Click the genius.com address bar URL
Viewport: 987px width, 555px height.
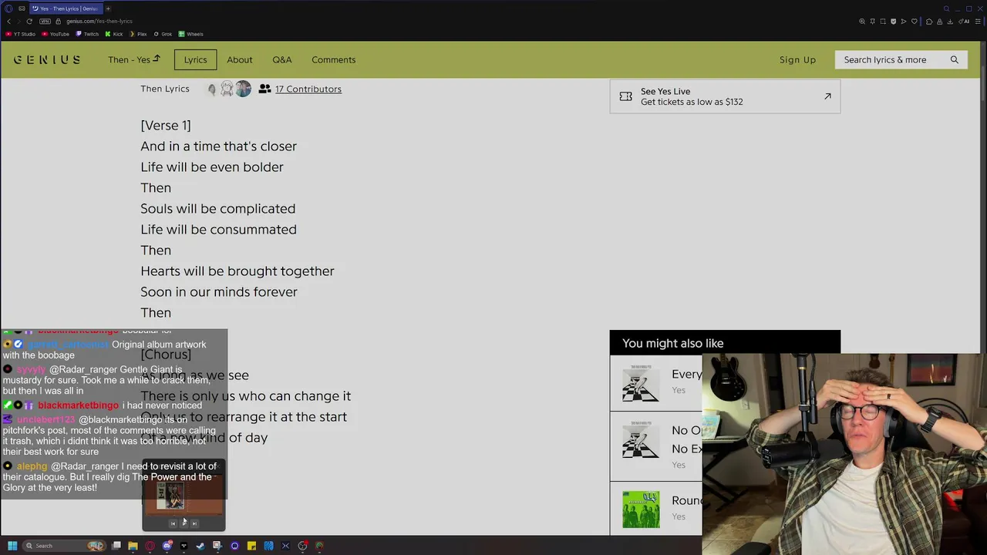pos(99,21)
